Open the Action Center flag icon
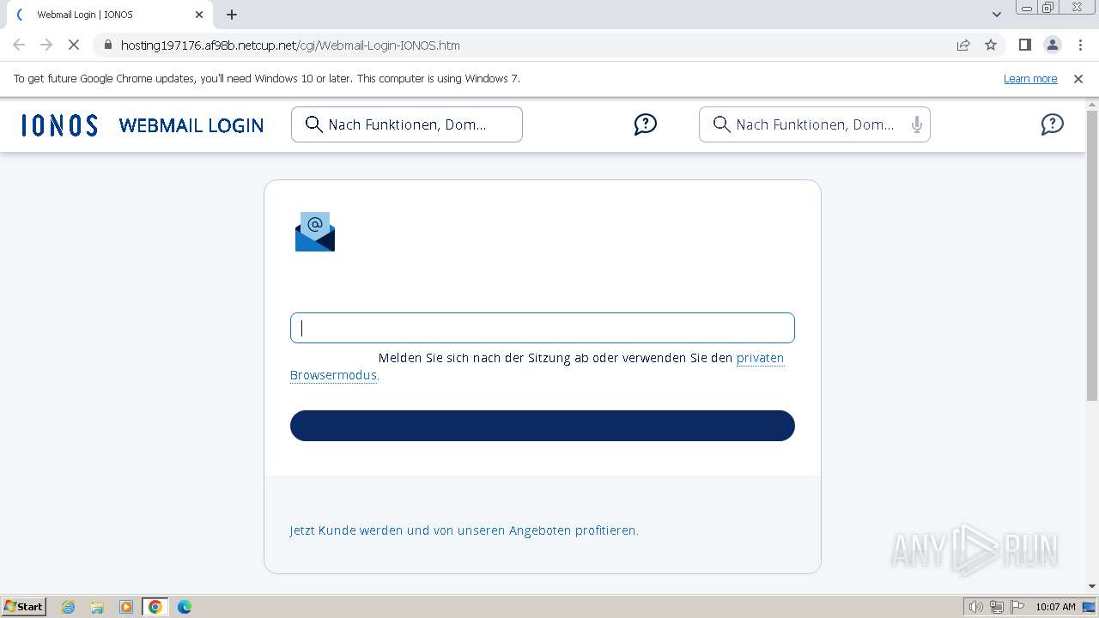1099x618 pixels. tap(1017, 607)
